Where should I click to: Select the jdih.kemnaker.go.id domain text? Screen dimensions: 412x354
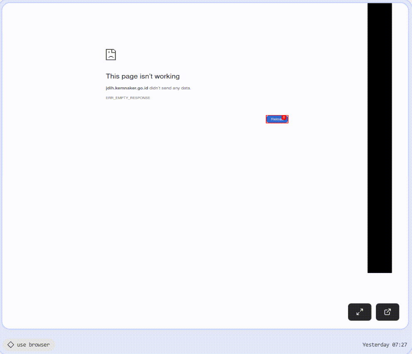click(127, 88)
